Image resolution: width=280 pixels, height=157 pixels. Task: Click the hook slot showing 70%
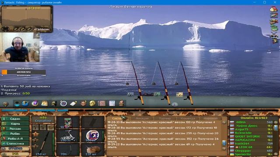[68, 150]
